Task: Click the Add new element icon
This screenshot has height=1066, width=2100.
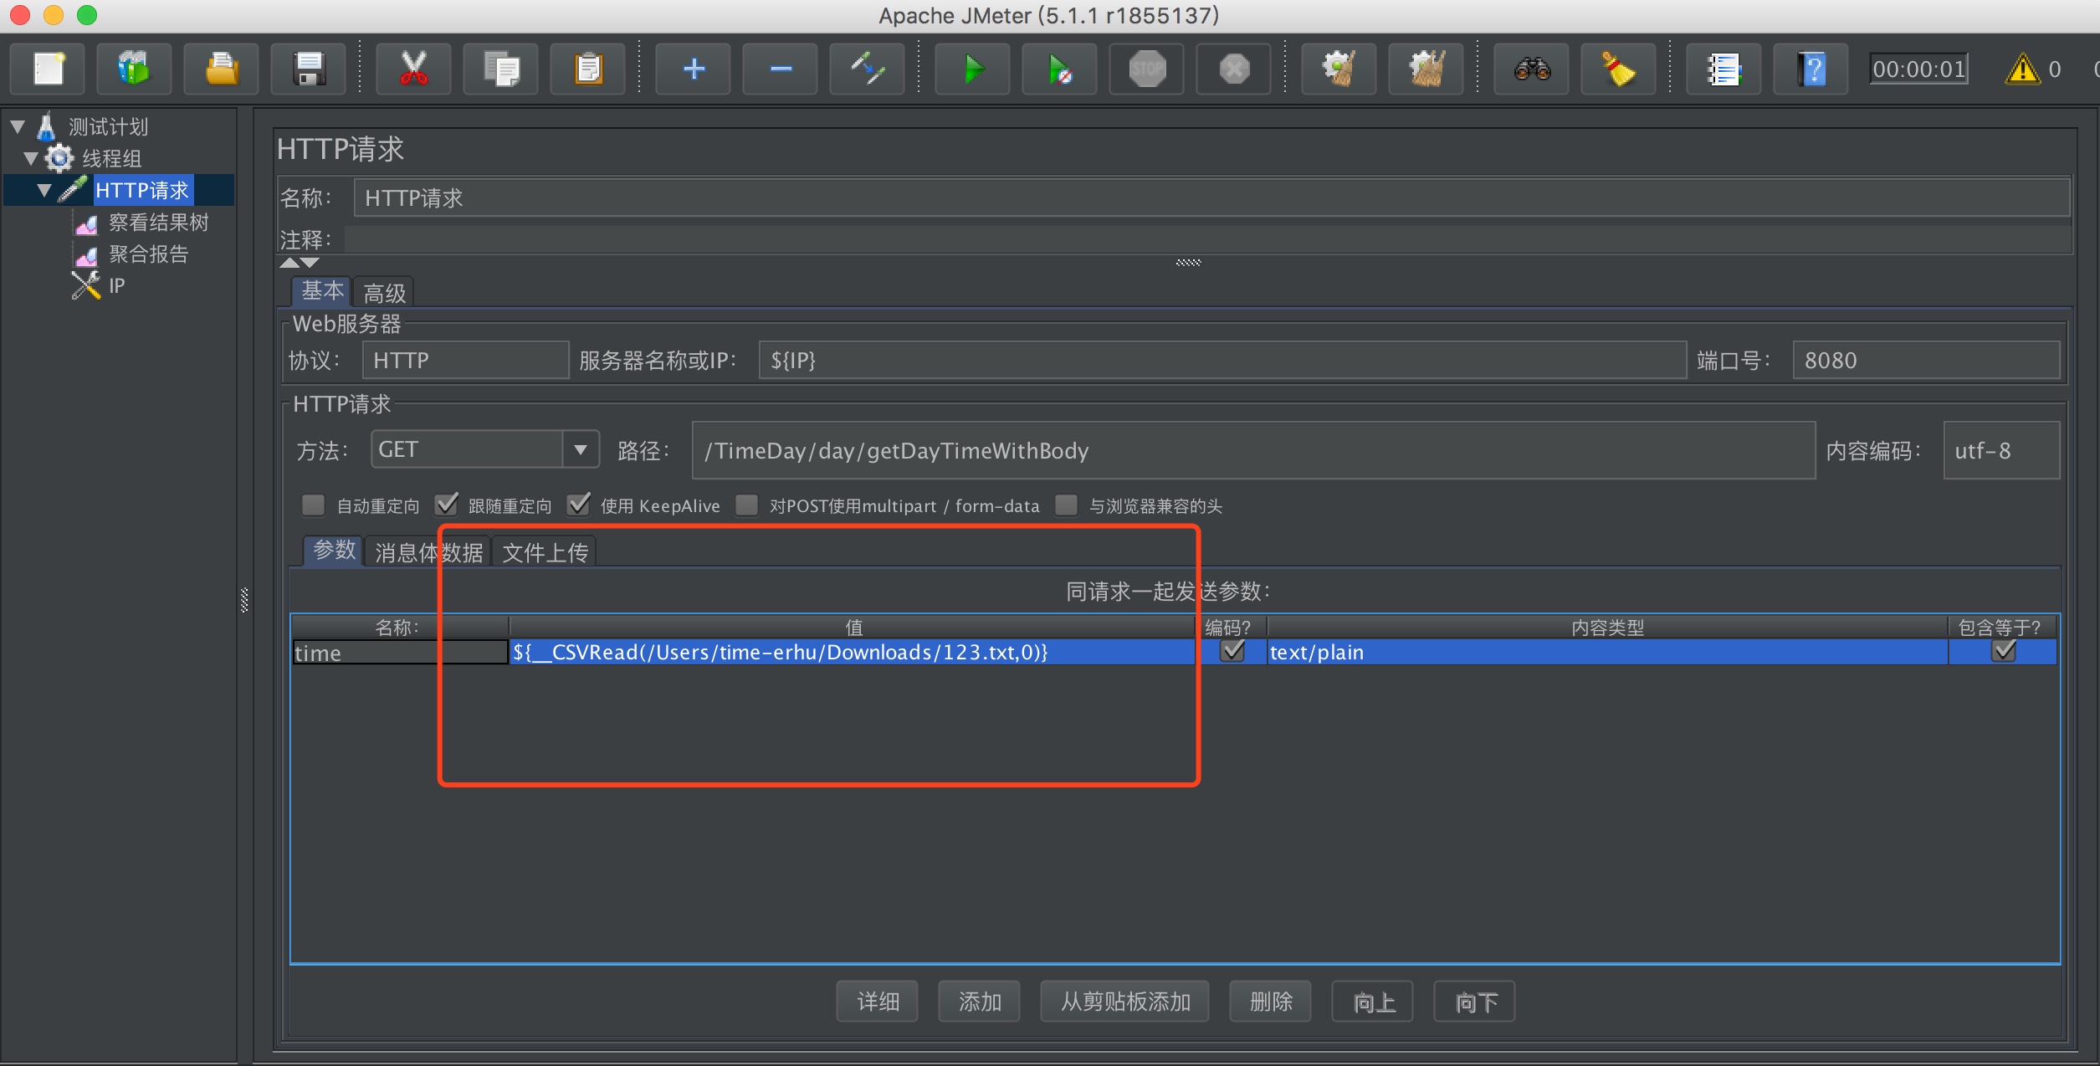Action: [x=692, y=69]
